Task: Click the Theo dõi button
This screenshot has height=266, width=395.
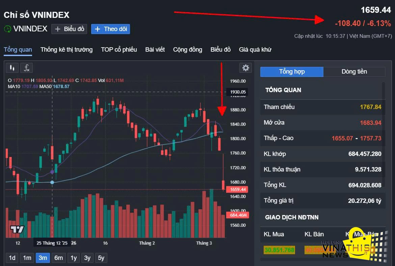Action: (x=111, y=29)
